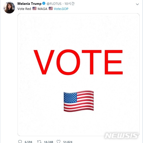Open the 51,024 likes count
The height and width of the screenshot is (143, 143).
point(68,142)
